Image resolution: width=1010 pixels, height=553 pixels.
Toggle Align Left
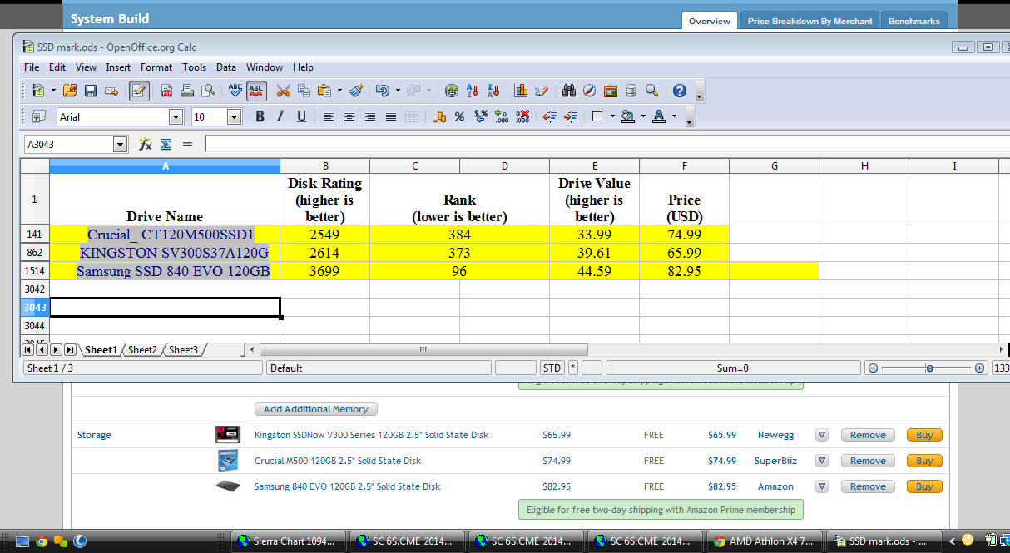click(x=329, y=117)
